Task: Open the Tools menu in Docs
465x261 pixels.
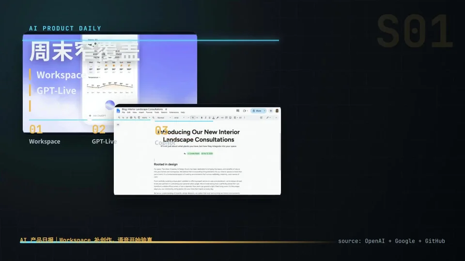Action: coord(156,113)
